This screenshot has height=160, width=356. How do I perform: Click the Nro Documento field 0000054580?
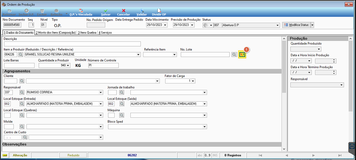pos(12,25)
